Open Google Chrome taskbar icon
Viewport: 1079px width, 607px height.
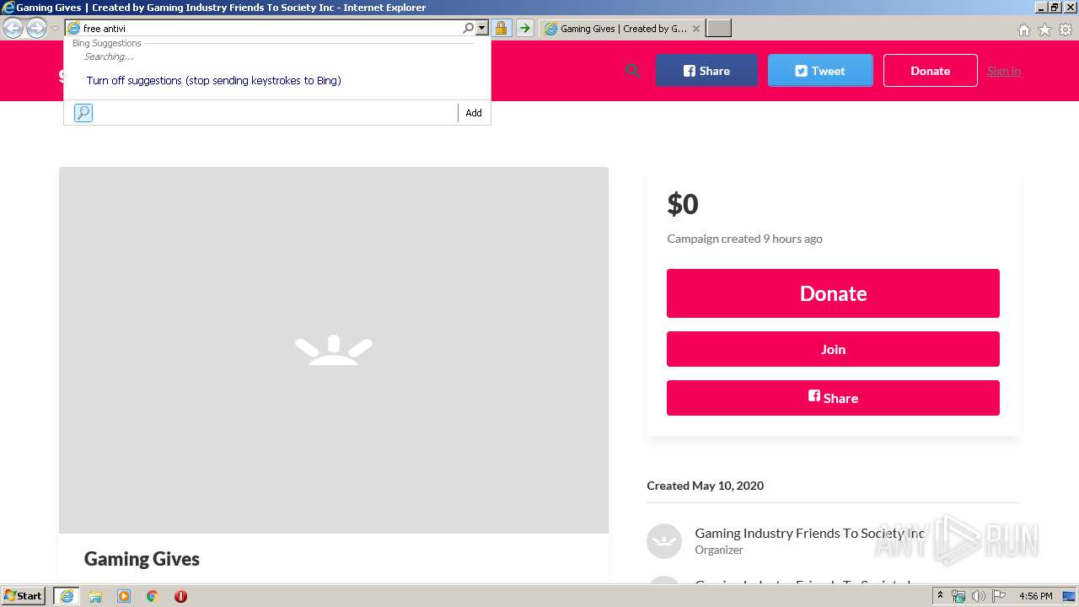click(152, 596)
